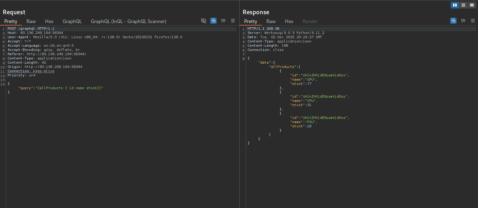Toggle word wrap in Request panel
478x208 pixels.
[213, 21]
